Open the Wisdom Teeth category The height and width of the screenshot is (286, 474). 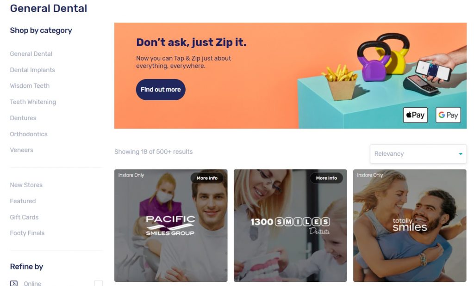30,86
